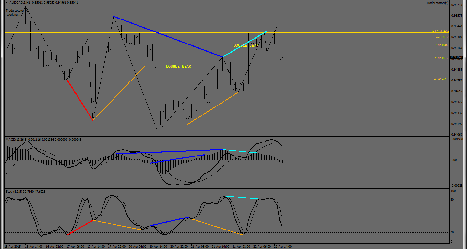Click the 20 Apr 14:00 time axis label
Image resolution: width=467 pixels, height=249 pixels.
pyautogui.click(x=159, y=247)
